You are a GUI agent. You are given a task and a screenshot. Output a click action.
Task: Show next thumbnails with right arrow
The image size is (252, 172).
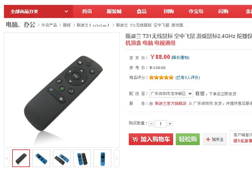tap(117, 158)
